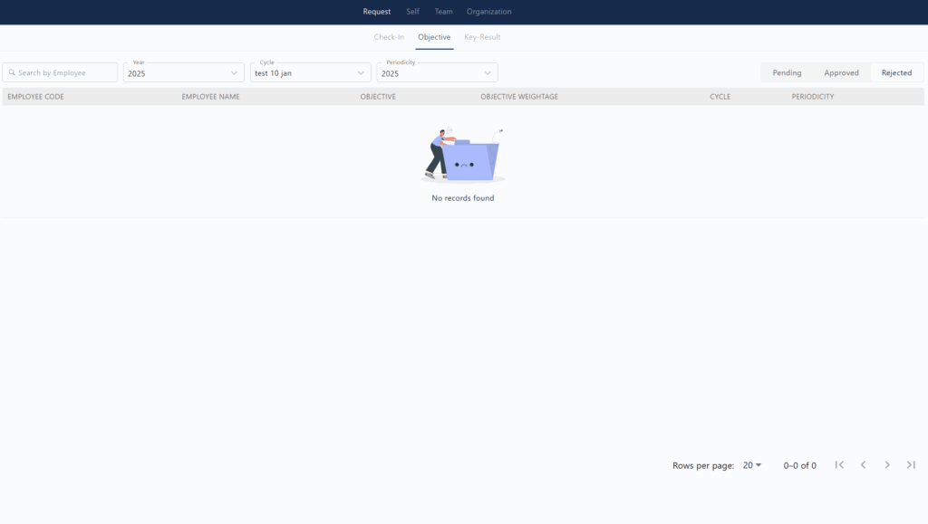Click the Objective Weightage column header
This screenshot has width=928, height=524.
coord(519,96)
